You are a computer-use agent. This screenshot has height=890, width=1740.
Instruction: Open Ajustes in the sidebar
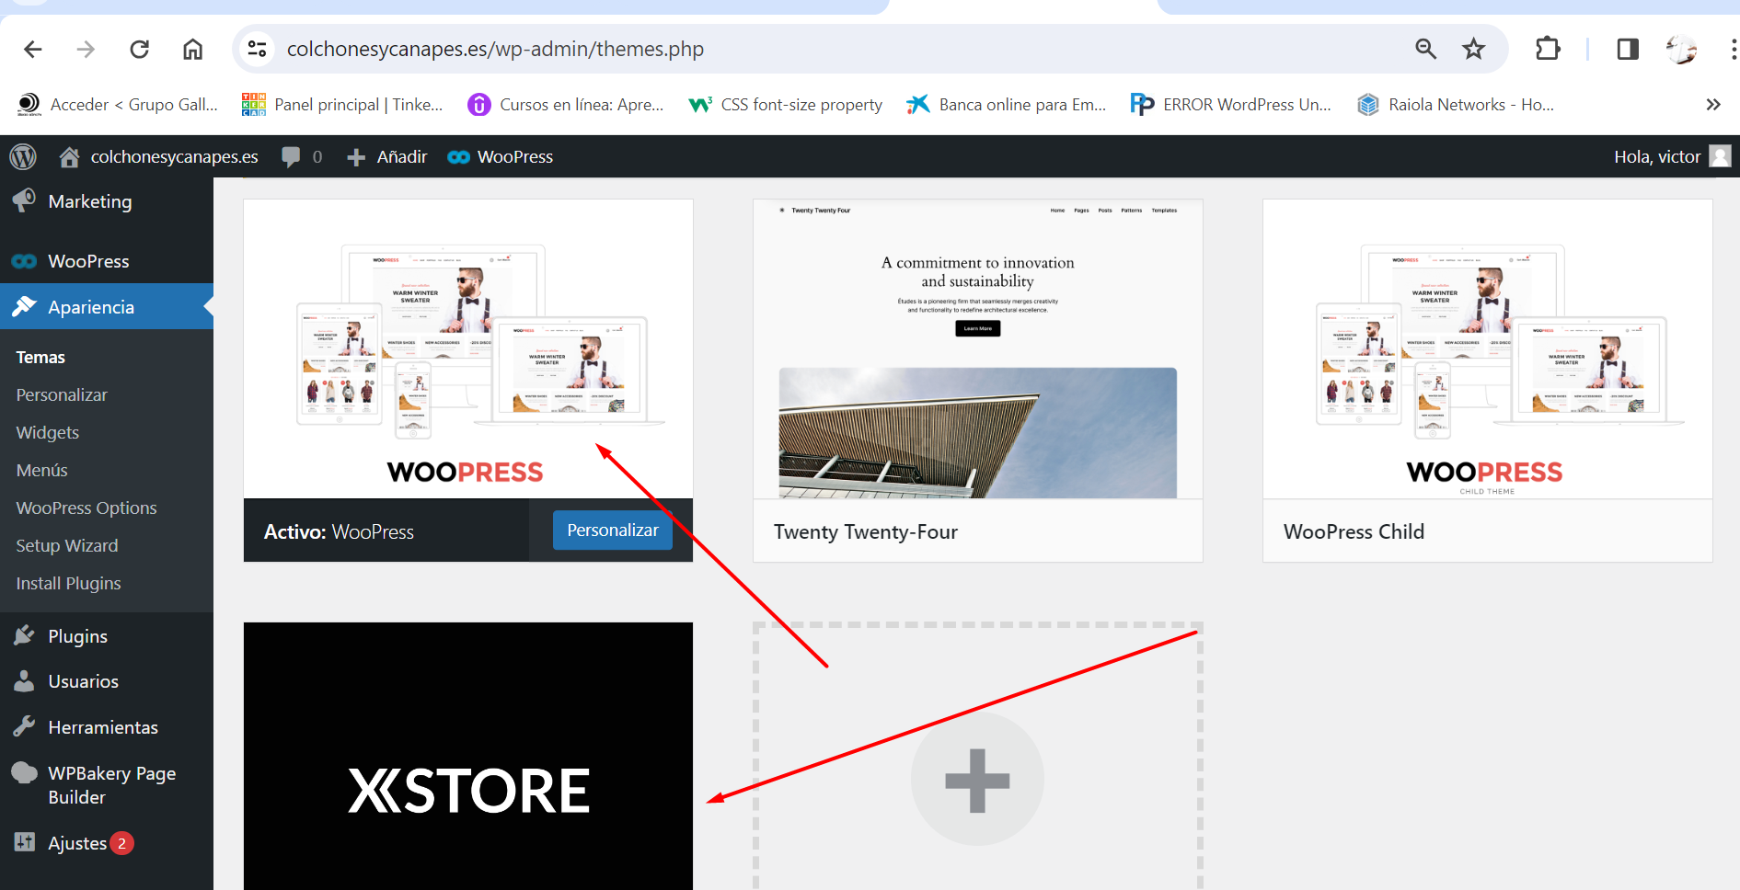107,843
